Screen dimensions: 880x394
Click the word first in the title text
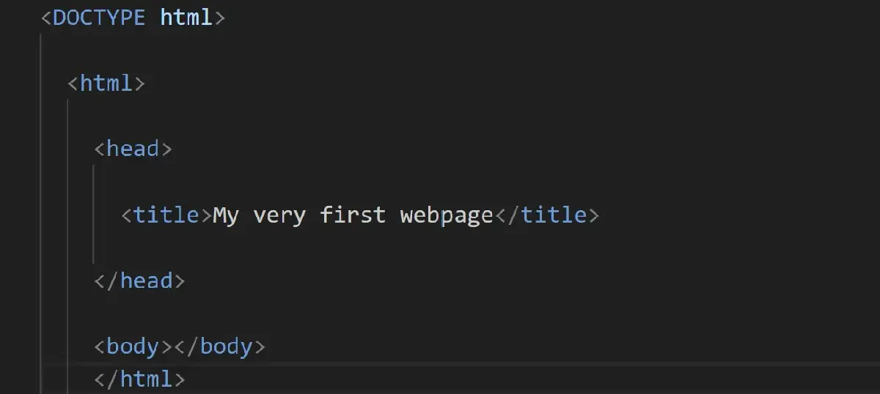pos(353,215)
